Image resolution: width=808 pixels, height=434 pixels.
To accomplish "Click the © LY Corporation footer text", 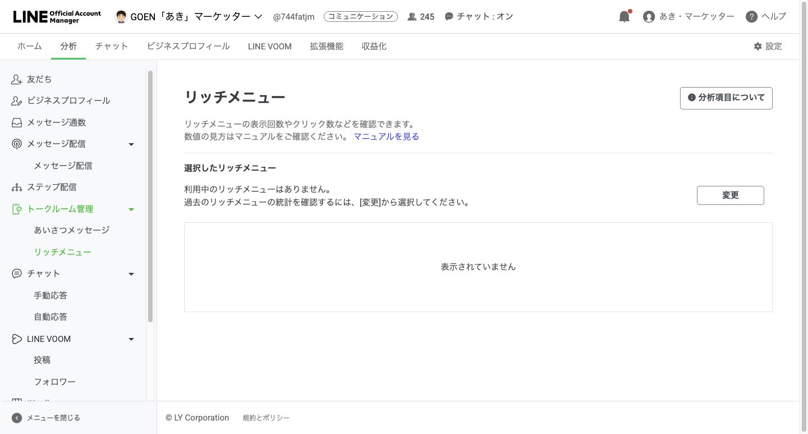I will click(x=198, y=418).
